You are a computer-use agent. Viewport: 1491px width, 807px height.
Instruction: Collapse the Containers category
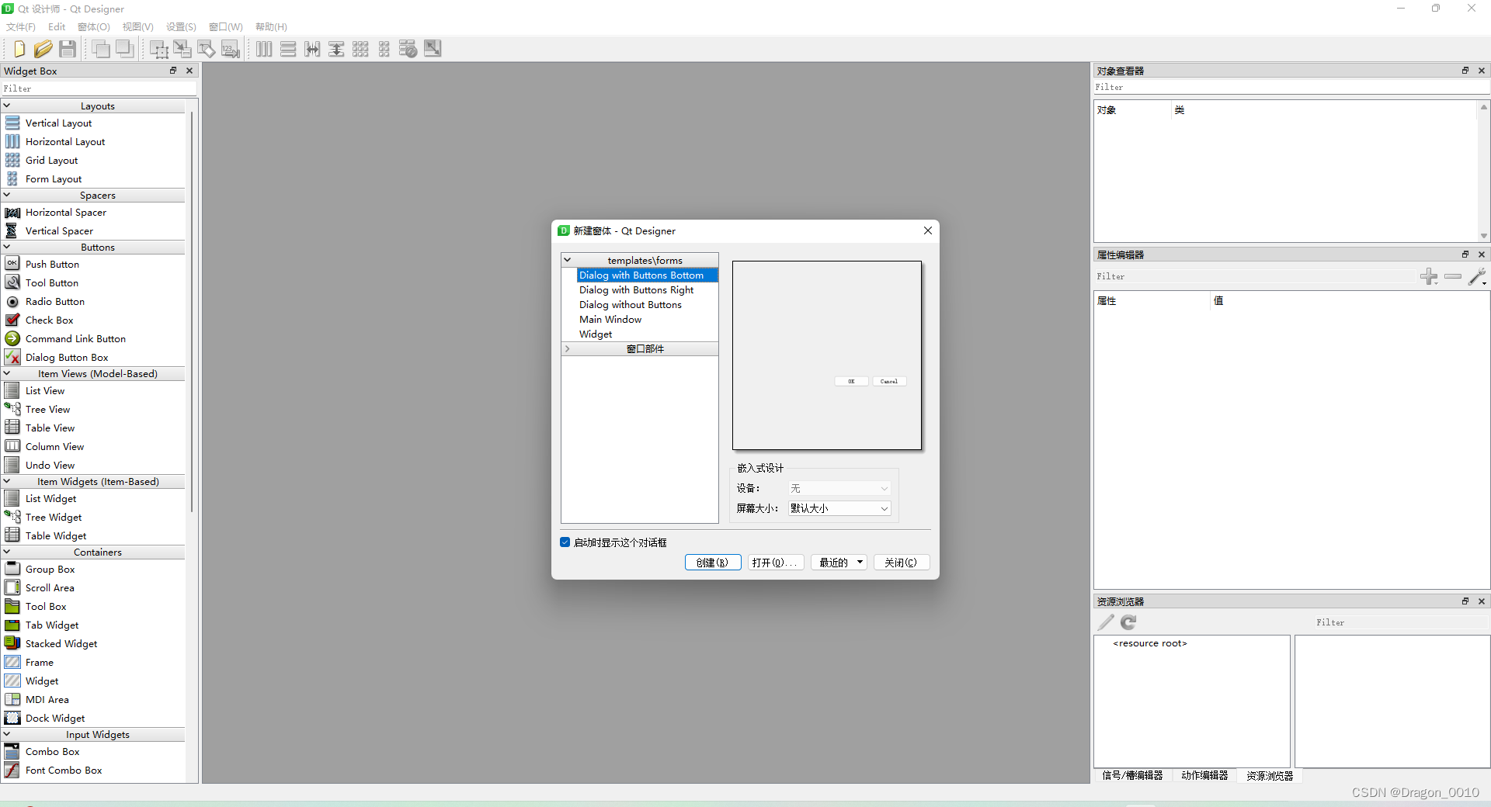point(7,552)
